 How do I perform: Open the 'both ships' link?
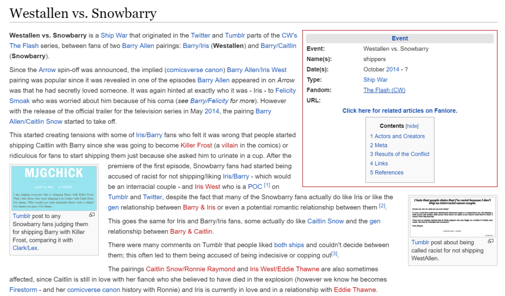289,245
